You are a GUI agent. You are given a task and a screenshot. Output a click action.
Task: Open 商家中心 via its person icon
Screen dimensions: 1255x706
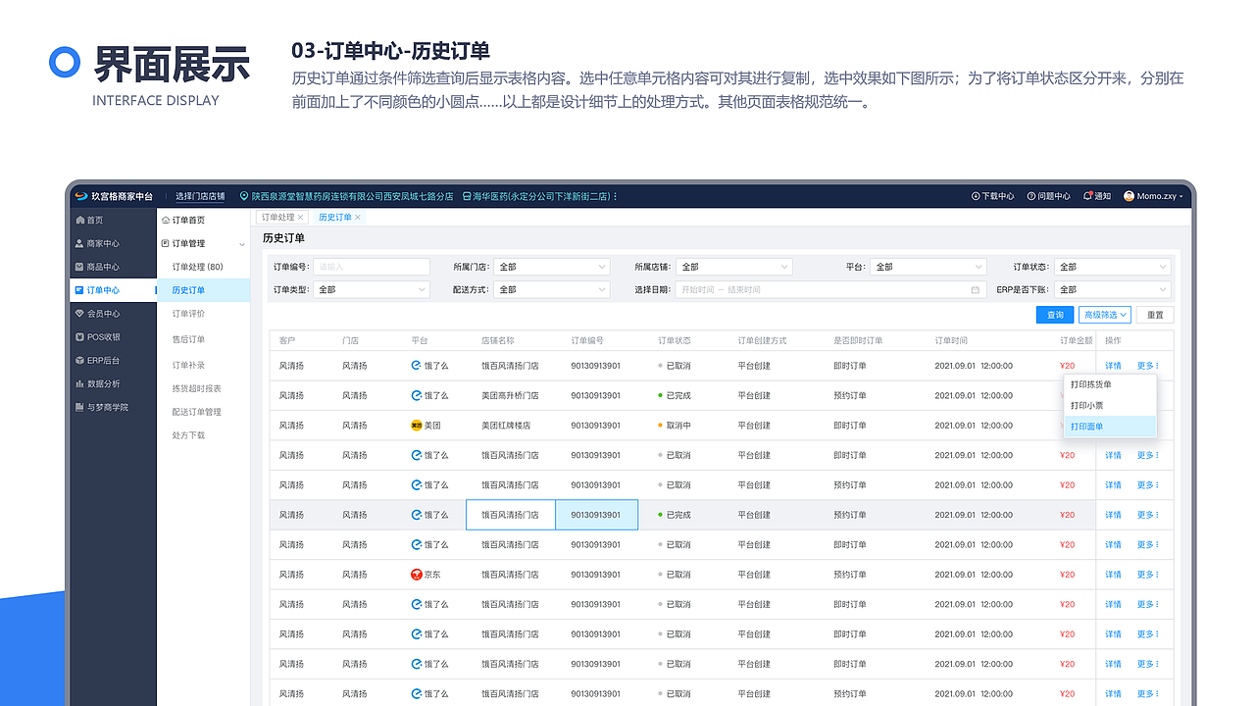(79, 243)
